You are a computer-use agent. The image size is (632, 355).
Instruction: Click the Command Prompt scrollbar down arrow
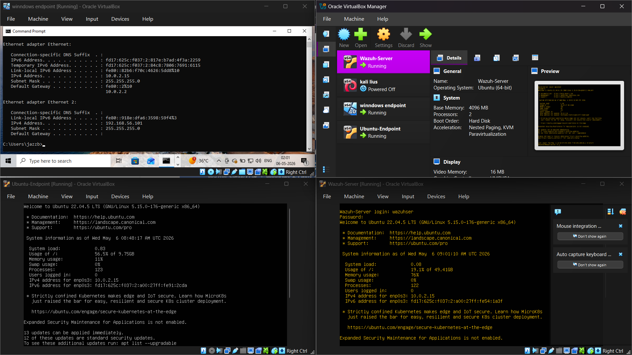pyautogui.click(x=309, y=149)
